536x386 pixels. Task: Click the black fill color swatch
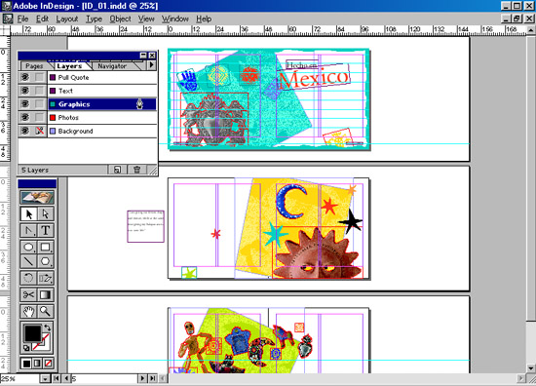click(32, 333)
